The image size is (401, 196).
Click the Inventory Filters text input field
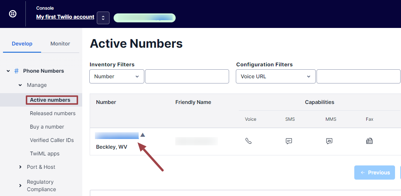click(x=187, y=76)
